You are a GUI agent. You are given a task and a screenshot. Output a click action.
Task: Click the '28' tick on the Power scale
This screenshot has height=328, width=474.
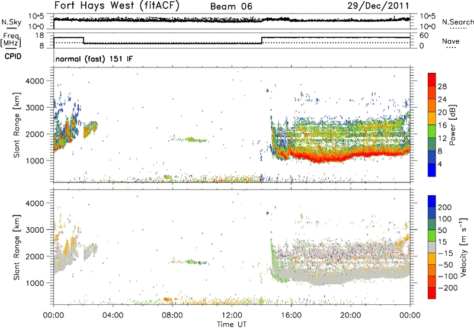tap(442, 86)
